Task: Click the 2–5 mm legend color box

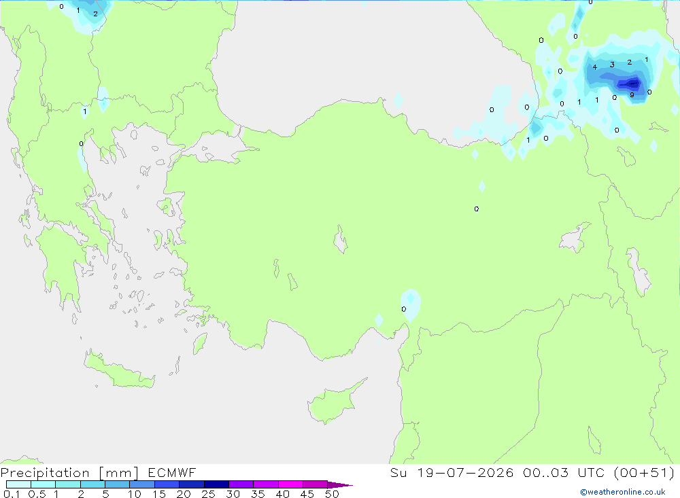Action: pyautogui.click(x=92, y=484)
